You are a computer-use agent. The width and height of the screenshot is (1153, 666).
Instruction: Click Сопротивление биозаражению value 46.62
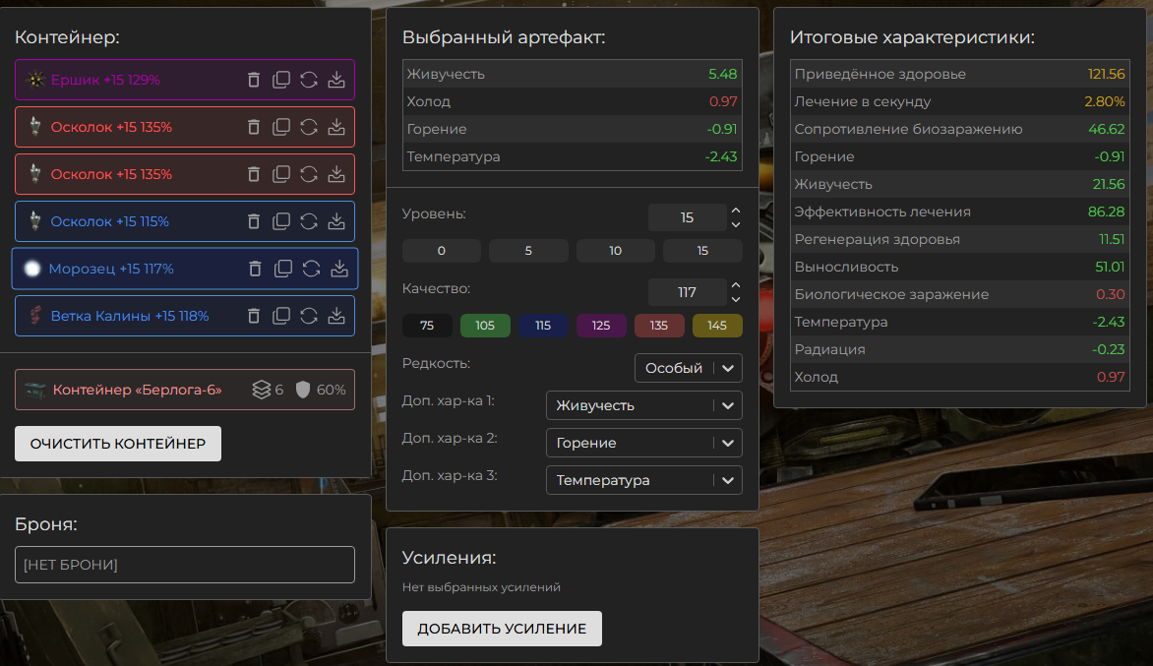tap(1107, 130)
